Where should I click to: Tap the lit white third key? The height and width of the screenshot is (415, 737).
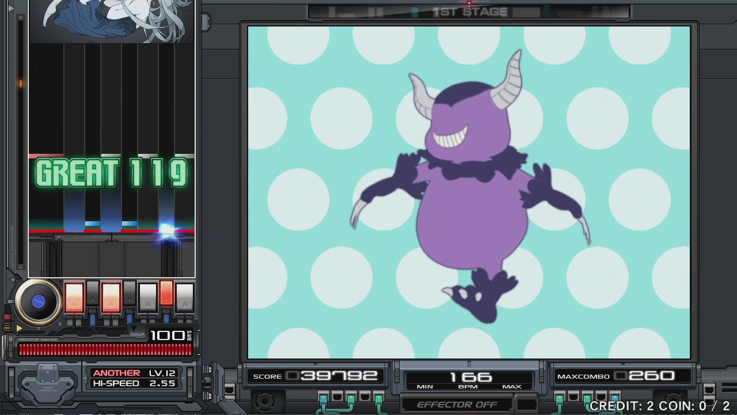coord(111,298)
